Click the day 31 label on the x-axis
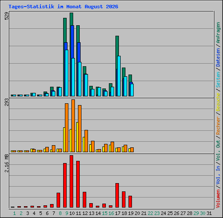 (209, 213)
